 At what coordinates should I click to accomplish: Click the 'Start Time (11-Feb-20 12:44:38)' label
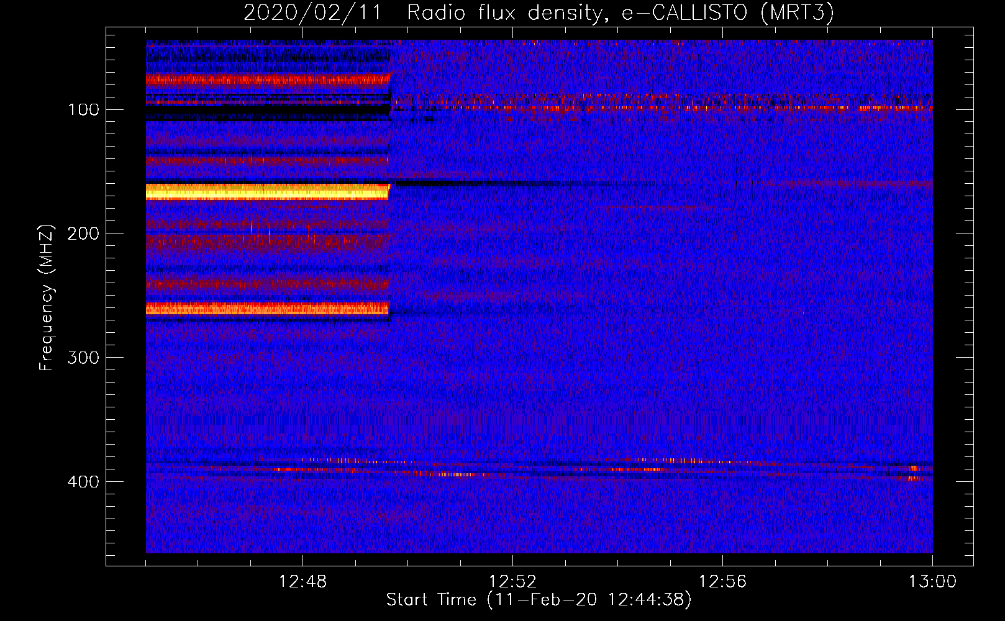(x=539, y=600)
